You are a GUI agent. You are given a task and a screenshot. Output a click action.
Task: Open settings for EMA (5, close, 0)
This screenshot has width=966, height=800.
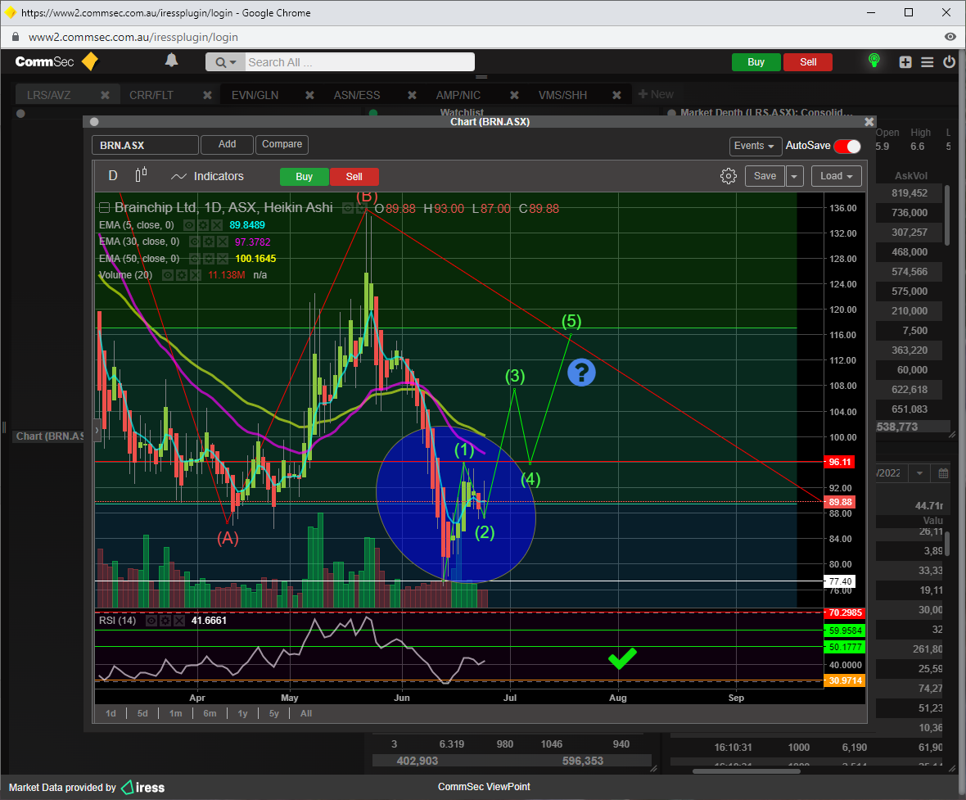203,225
